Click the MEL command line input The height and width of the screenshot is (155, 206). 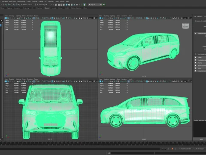coord(133,153)
